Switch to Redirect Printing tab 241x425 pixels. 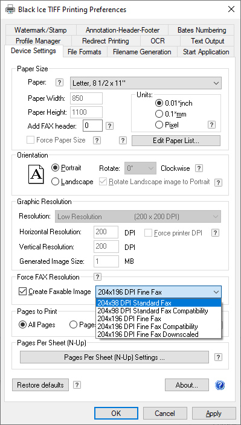click(x=106, y=41)
